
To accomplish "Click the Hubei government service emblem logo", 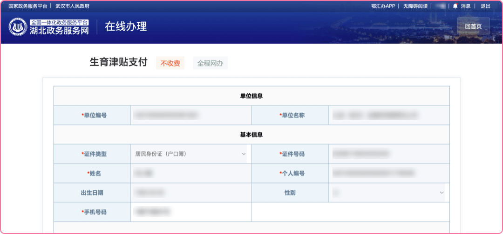I will [18, 27].
